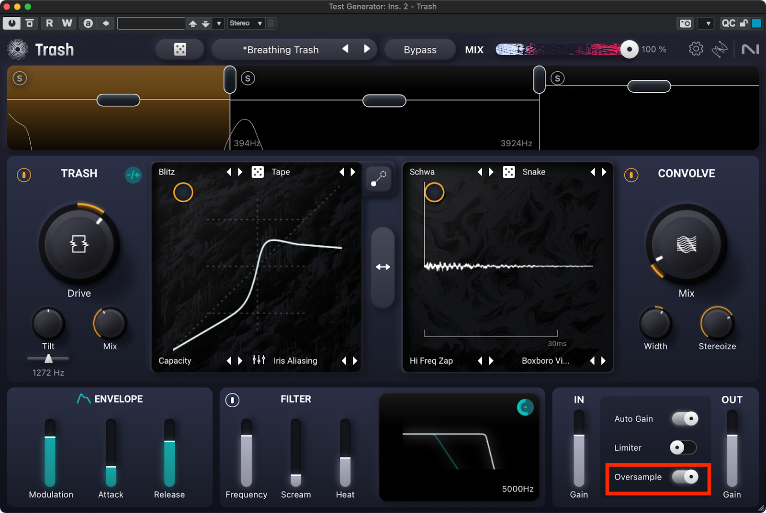Click the Convolve Mix knob

687,244
